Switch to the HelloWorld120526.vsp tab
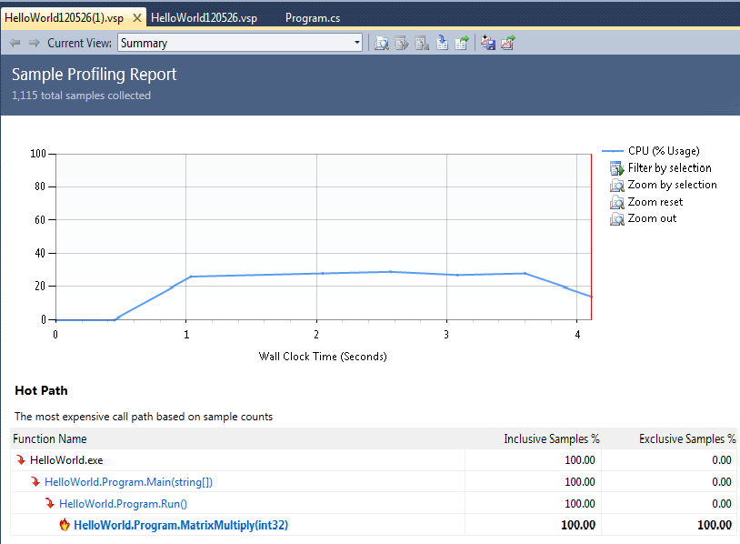 point(202,17)
